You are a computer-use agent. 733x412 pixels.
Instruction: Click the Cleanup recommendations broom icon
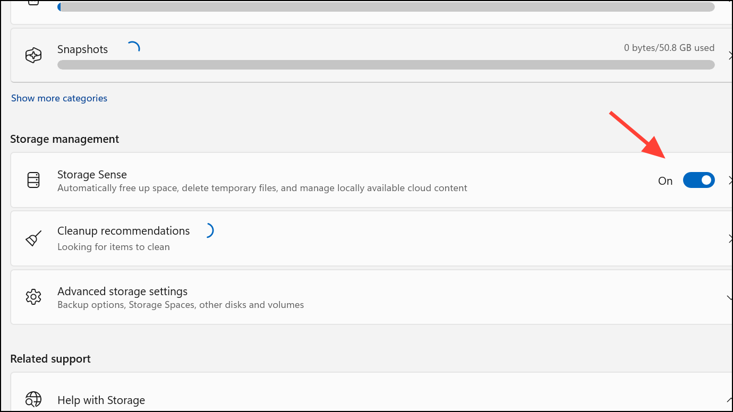click(33, 238)
